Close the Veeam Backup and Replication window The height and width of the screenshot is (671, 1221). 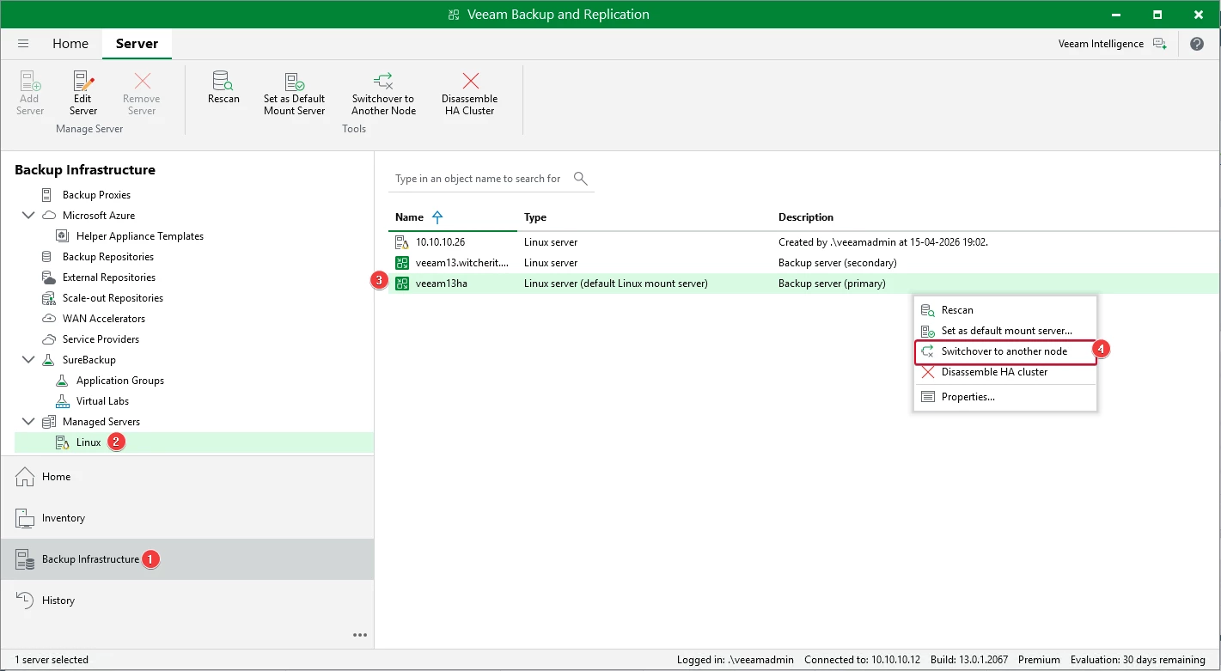1197,15
